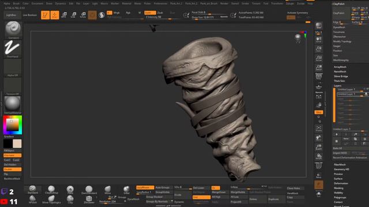Open the Groups By Normals option arrow
Image resolution: width=369 pixels, height=207 pixels.
point(172,201)
